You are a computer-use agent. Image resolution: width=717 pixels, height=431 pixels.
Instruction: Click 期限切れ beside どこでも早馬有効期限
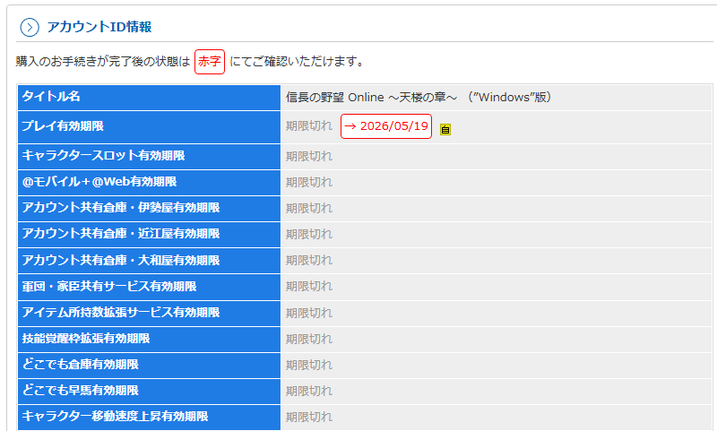309,392
